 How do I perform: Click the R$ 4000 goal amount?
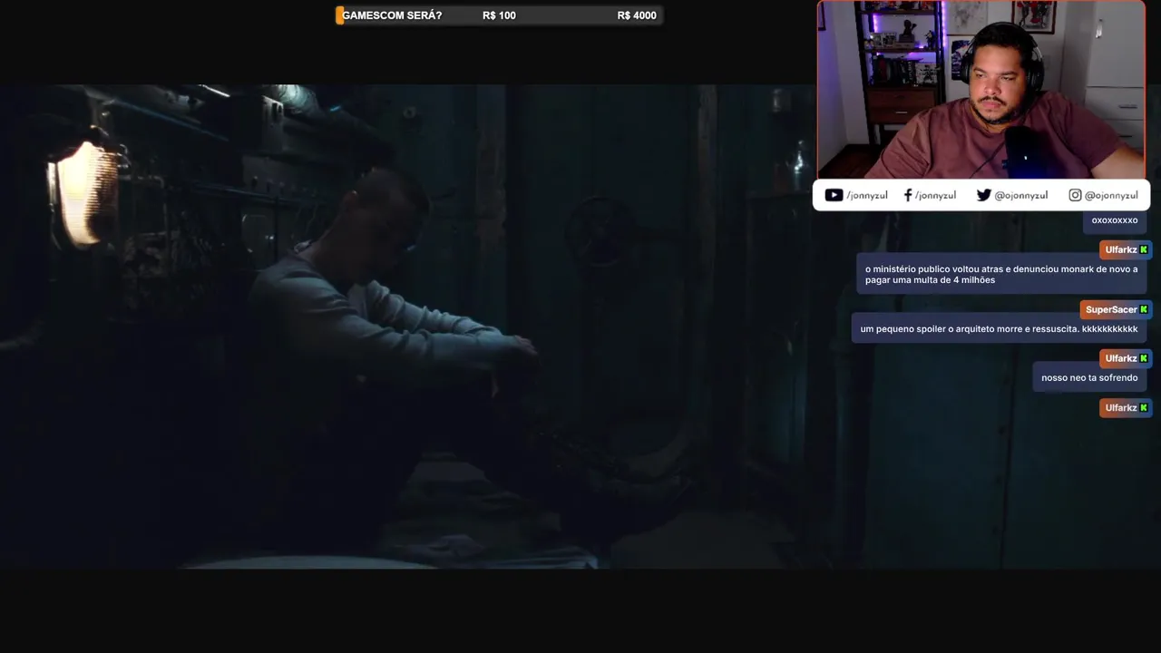[x=637, y=15]
